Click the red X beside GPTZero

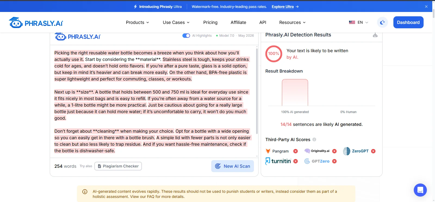tap(334, 161)
